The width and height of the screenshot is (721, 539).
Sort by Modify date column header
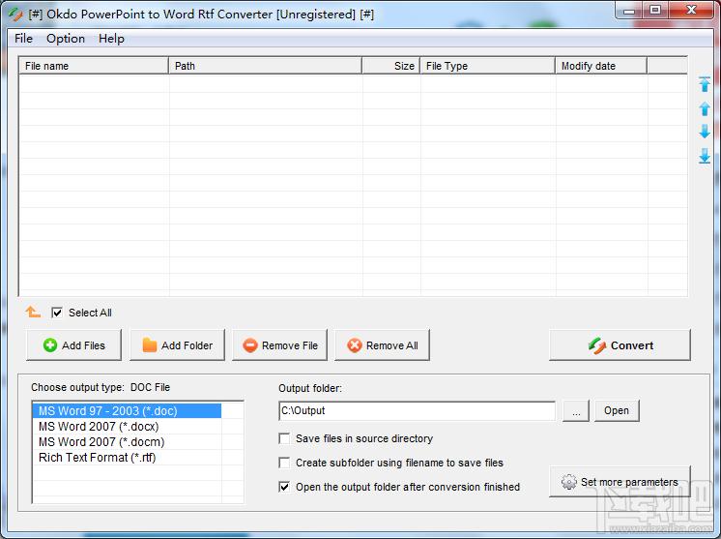(x=601, y=66)
